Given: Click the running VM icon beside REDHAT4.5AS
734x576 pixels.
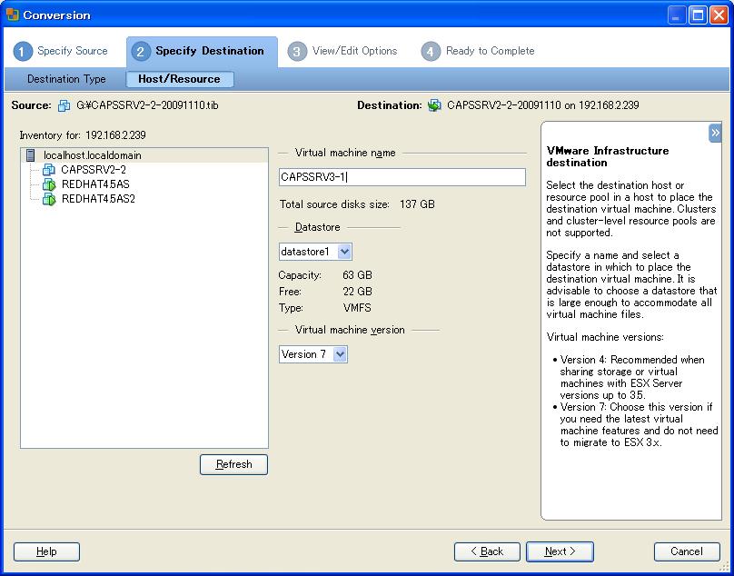Looking at the screenshot, I should (x=49, y=184).
